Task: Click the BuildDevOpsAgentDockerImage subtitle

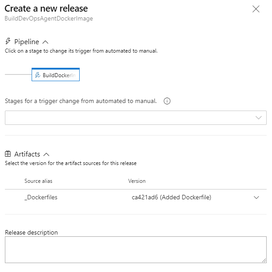Action: [x=49, y=19]
